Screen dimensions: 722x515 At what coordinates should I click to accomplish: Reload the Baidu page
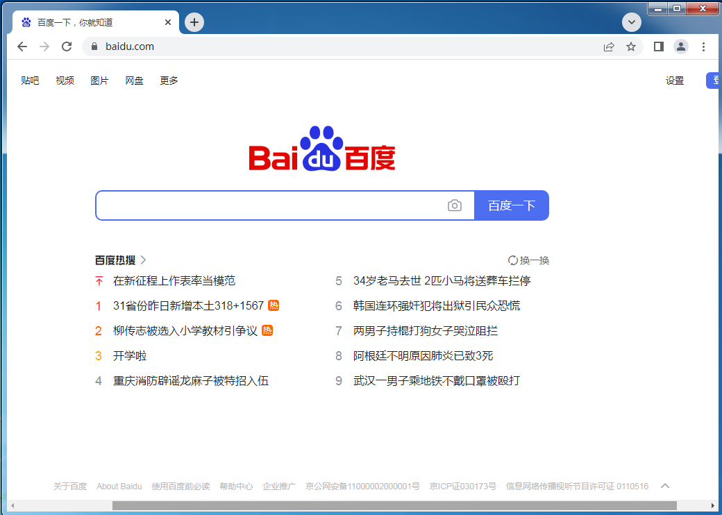click(x=67, y=47)
